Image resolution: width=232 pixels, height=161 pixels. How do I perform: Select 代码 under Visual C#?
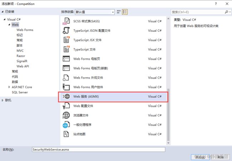(15, 77)
